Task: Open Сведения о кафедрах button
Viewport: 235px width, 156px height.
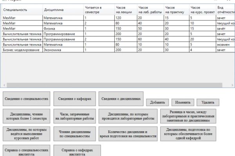Action: point(75,99)
